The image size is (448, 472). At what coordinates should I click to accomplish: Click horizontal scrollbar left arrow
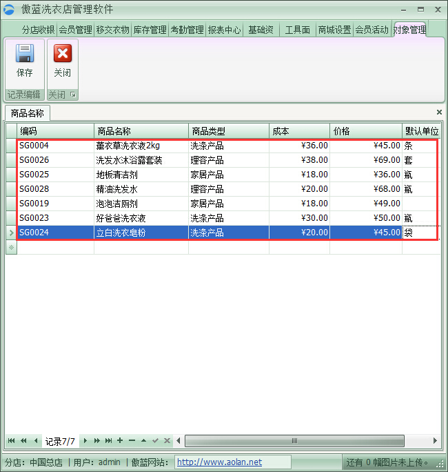179,441
